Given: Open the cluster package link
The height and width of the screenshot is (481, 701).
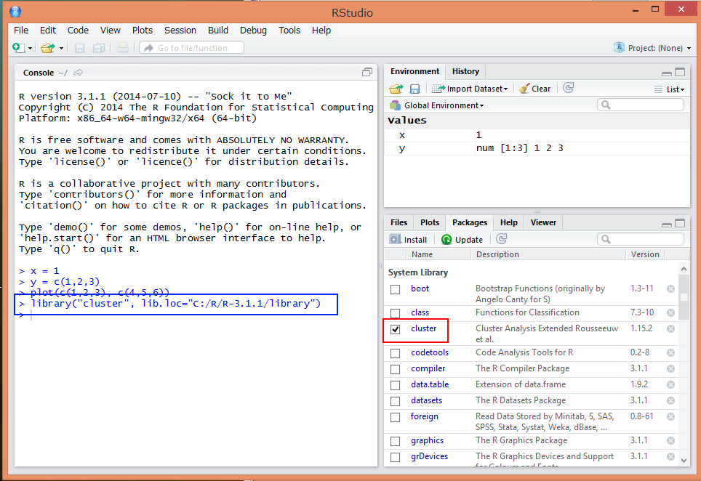Looking at the screenshot, I should [x=424, y=328].
